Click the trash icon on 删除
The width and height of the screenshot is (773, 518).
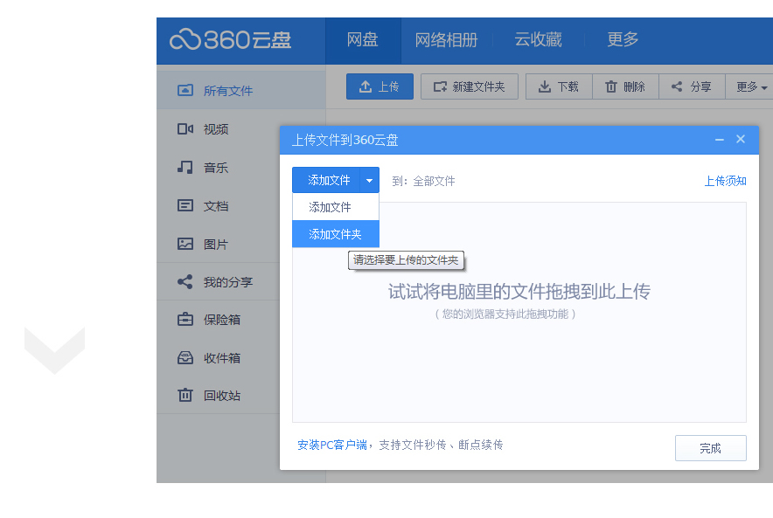pyautogui.click(x=611, y=86)
